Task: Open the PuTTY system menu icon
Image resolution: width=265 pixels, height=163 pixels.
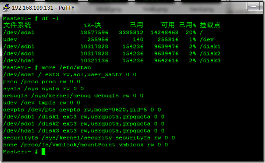Action: (6, 8)
